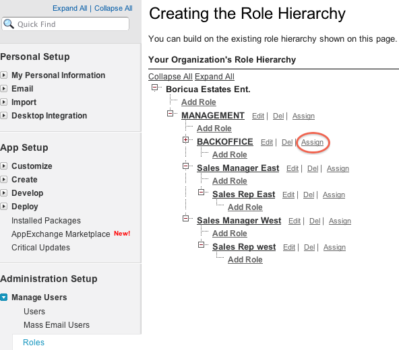This screenshot has width=399, height=350.
Task: Open Installed Packages in App Setup
Action: point(46,221)
